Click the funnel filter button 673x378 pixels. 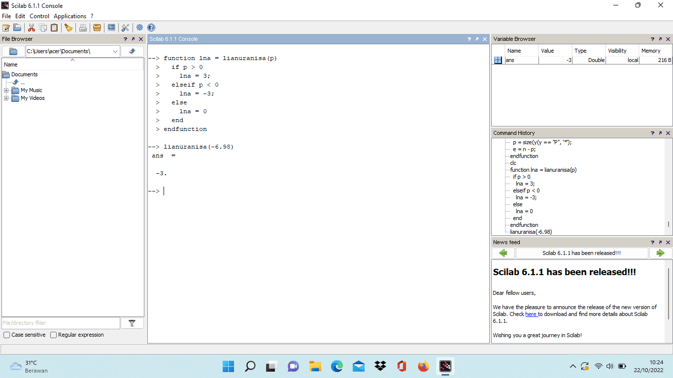tap(132, 323)
